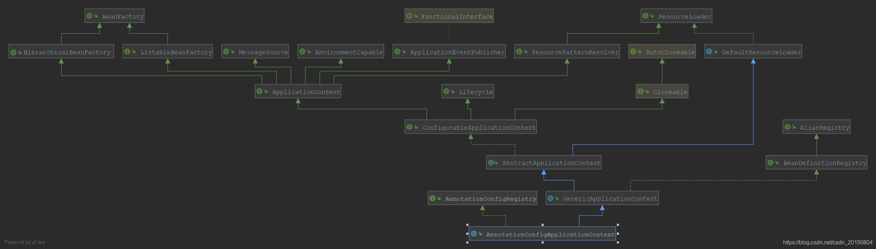
Task: Select the BeanFactory node label
Action: (x=123, y=16)
